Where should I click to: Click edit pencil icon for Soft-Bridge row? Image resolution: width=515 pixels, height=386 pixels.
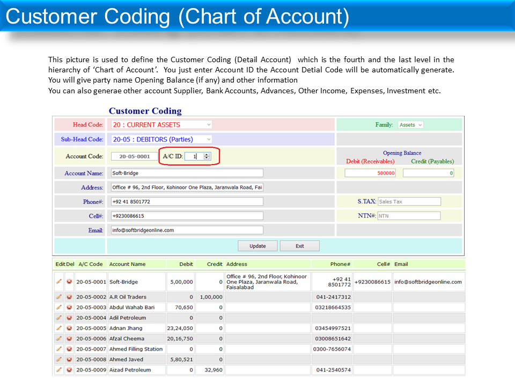click(x=58, y=281)
